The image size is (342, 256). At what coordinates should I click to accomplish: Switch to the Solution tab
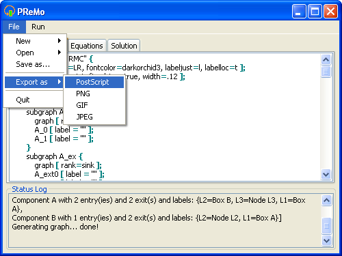click(x=124, y=46)
